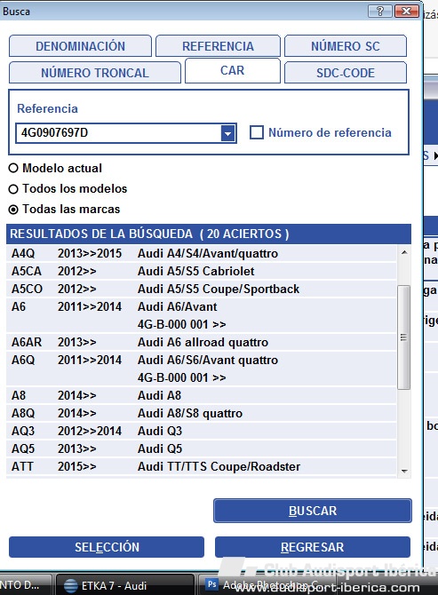Switch to the CAR tab
Screen dimensions: 438x595
pos(232,70)
